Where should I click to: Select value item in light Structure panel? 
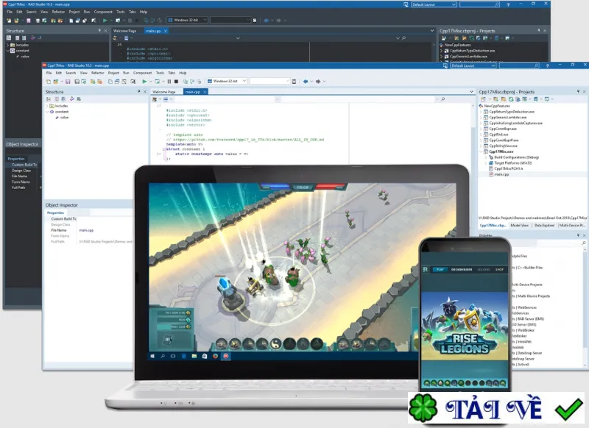[65, 118]
